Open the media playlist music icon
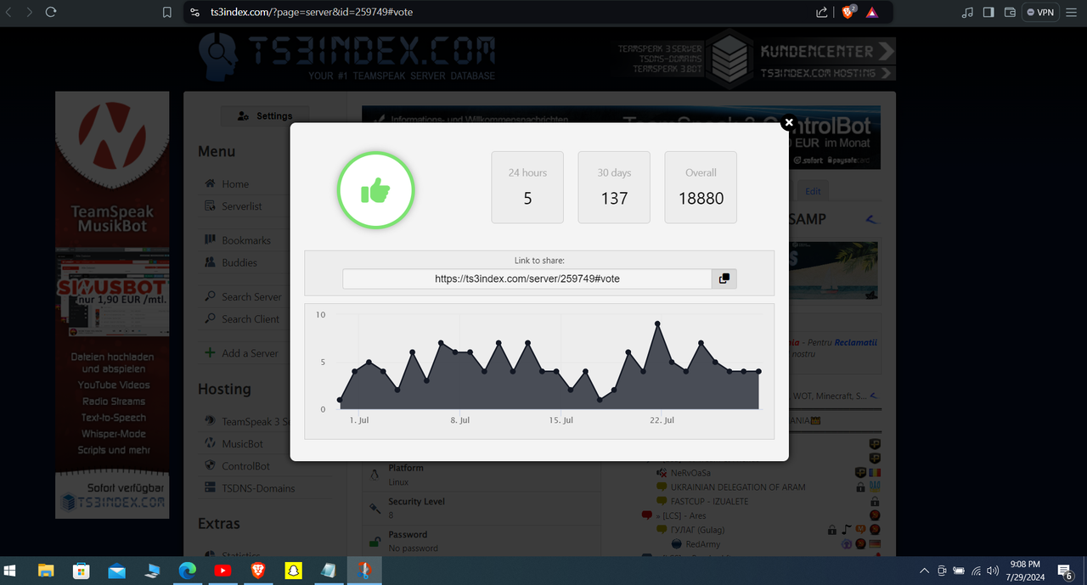This screenshot has height=585, width=1087. (967, 13)
